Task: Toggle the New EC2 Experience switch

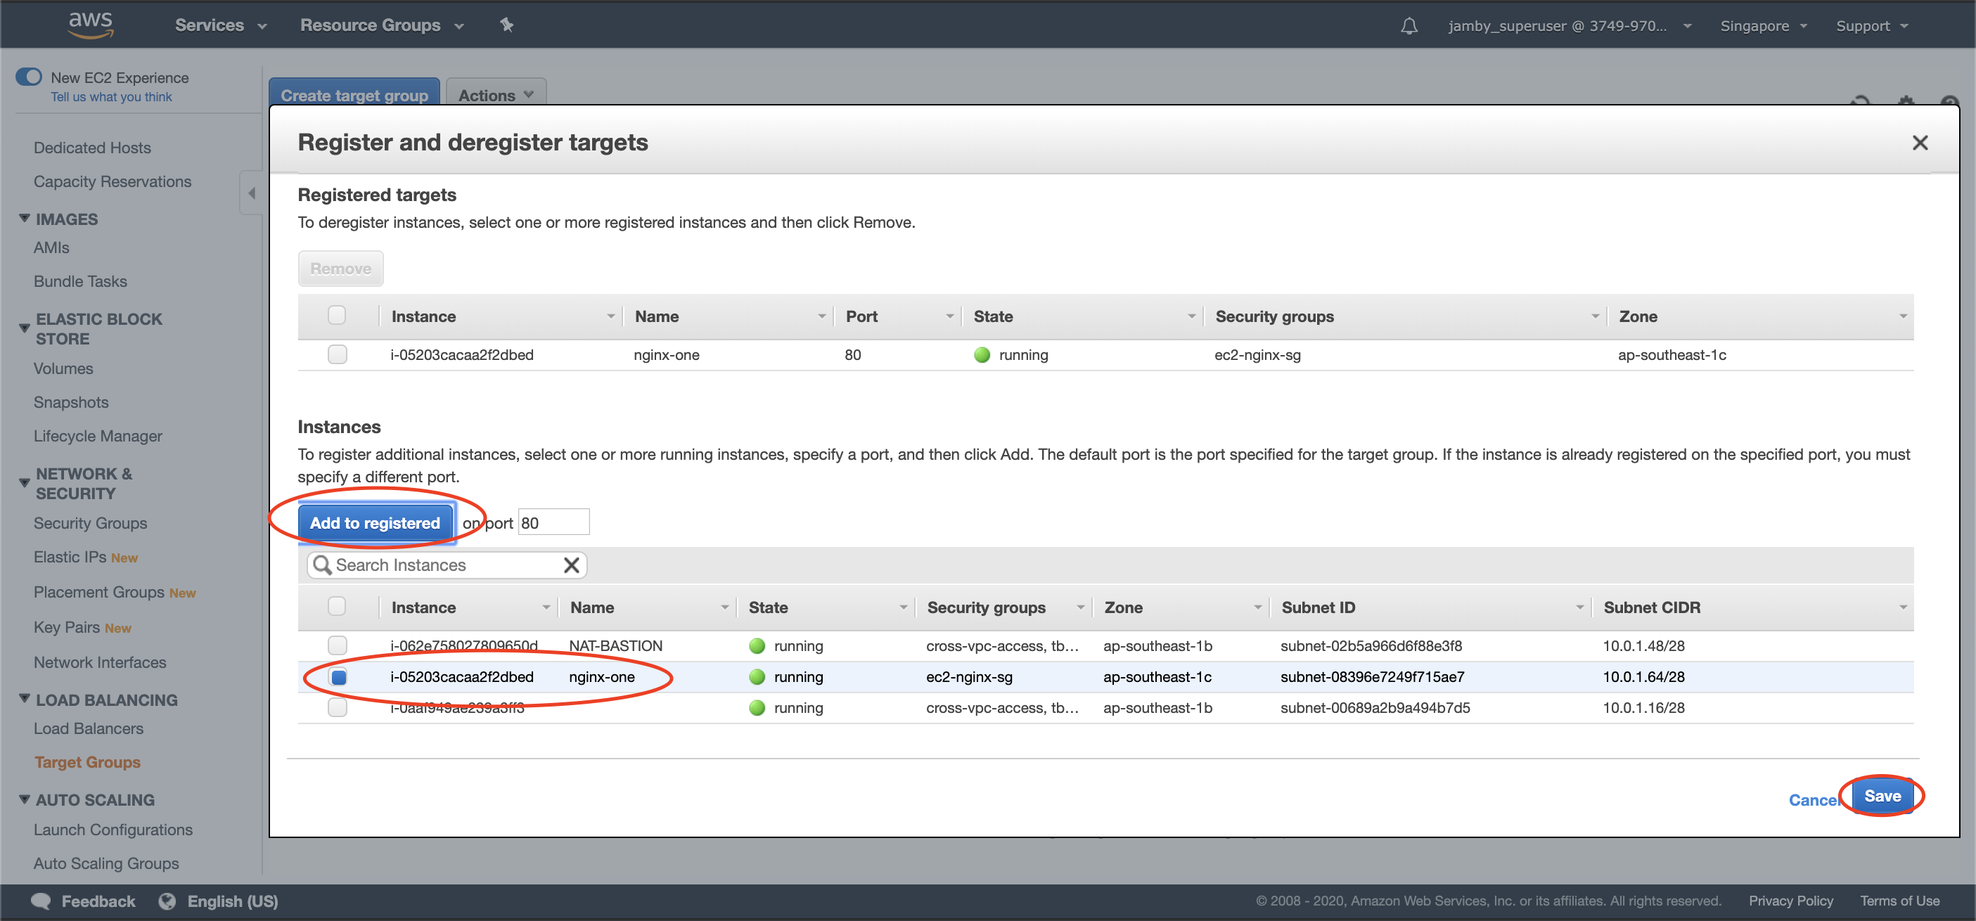Action: [x=29, y=77]
